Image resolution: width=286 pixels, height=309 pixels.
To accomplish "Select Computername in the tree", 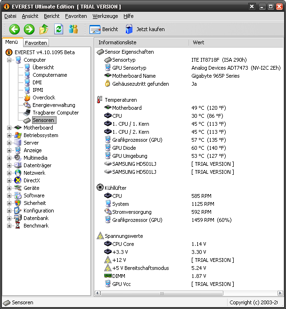I will tap(50, 75).
